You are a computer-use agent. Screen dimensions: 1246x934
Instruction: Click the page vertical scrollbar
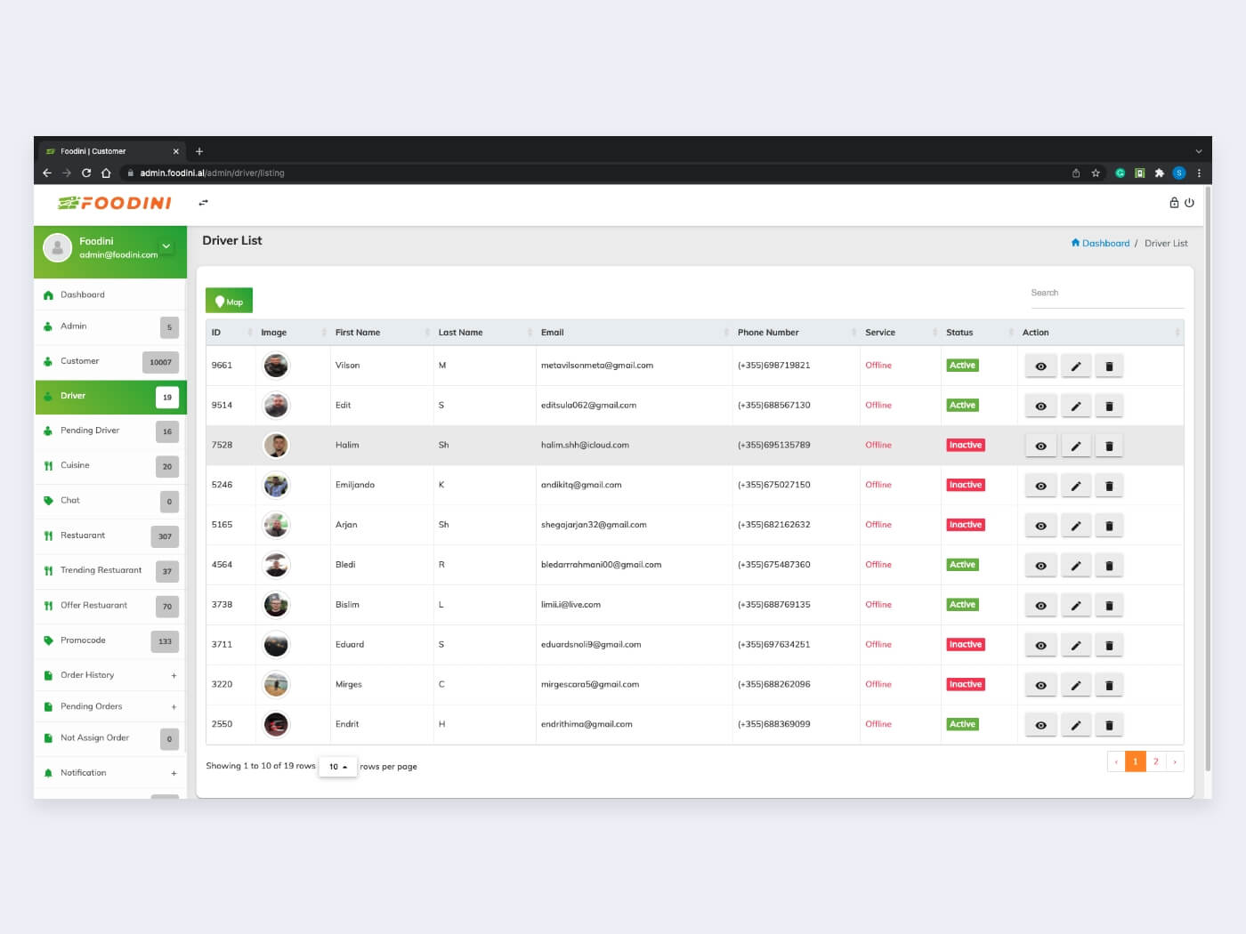(x=1208, y=480)
